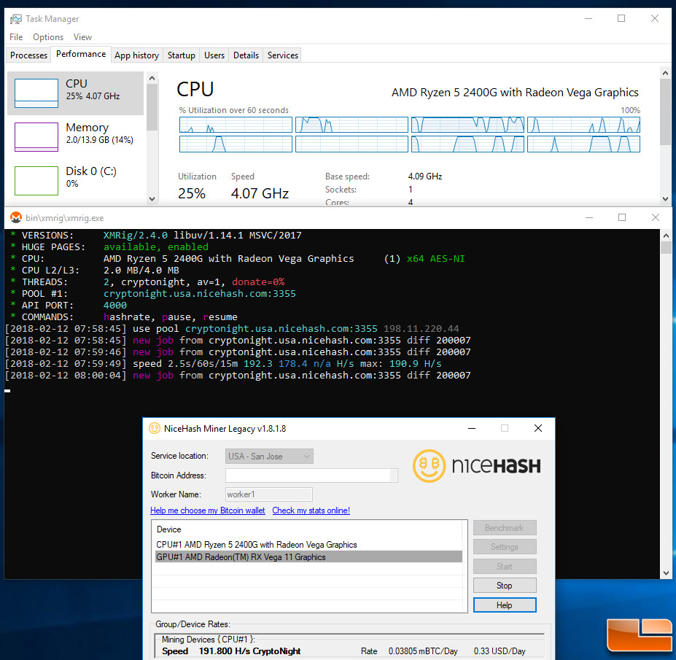Open the Service location dropdown
This screenshot has height=660, width=676.
[x=269, y=456]
